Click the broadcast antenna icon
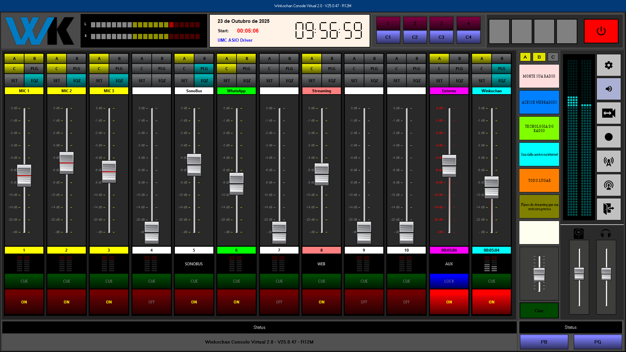The height and width of the screenshot is (352, 626). click(x=609, y=161)
